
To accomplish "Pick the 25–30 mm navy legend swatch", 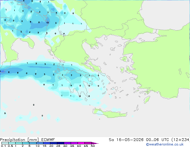I will tap(60, 143).
